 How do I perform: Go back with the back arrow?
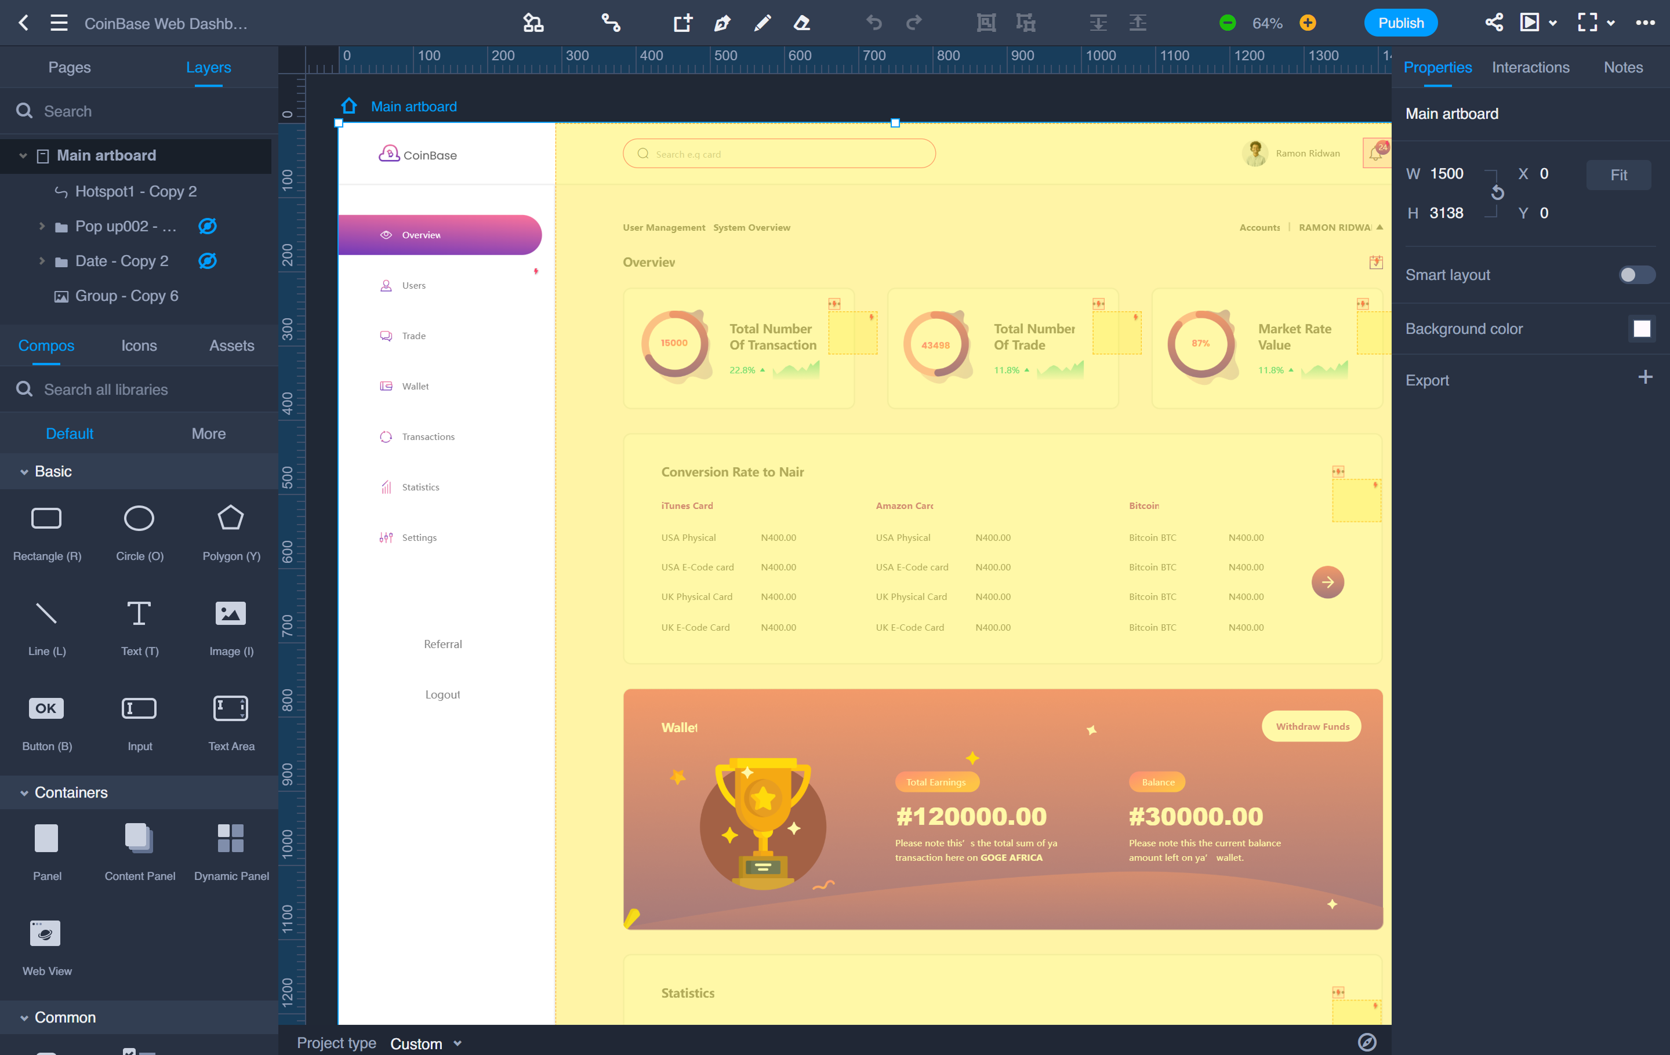tap(24, 23)
